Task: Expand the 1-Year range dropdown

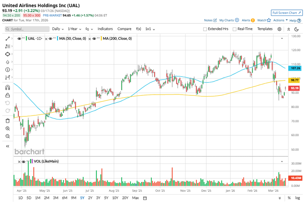Action: [74, 29]
